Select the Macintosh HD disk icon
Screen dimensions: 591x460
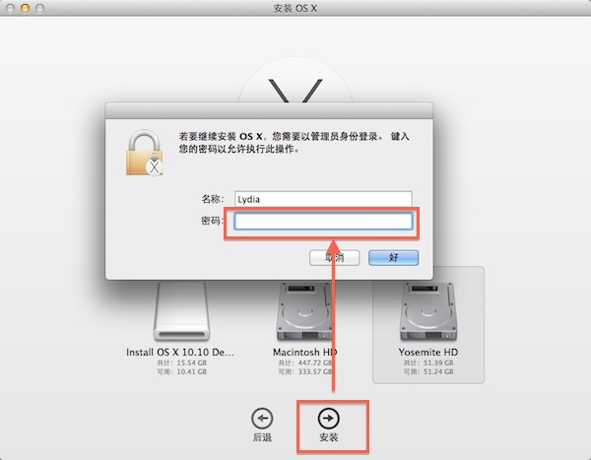(x=304, y=311)
